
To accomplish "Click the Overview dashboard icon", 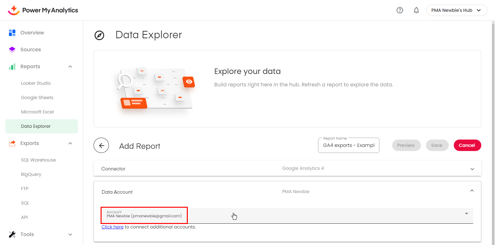I will click(x=12, y=33).
